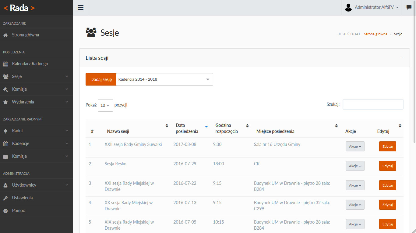The height and width of the screenshot is (233, 416).
Task: Click the star icon beside Wydarzenia
Action: (x=5, y=102)
